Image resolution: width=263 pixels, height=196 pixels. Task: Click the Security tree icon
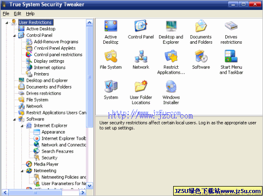[37, 158]
